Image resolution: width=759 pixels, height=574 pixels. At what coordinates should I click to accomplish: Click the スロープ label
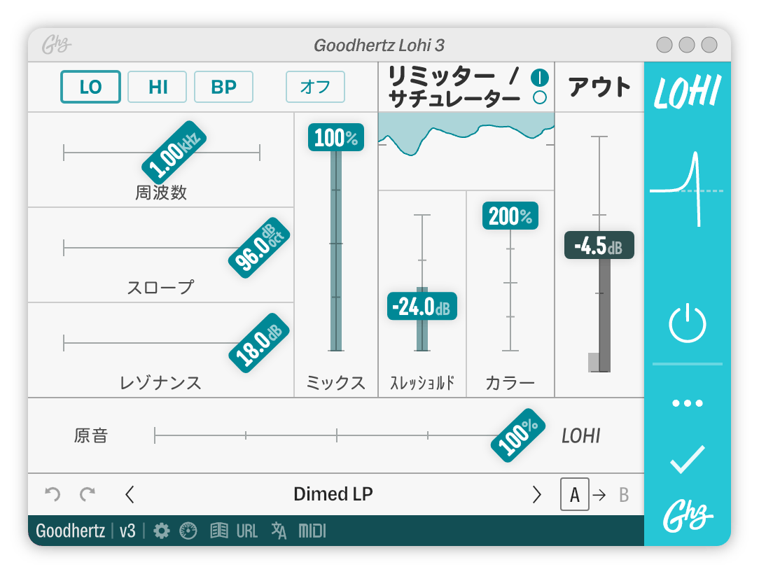[x=160, y=288]
